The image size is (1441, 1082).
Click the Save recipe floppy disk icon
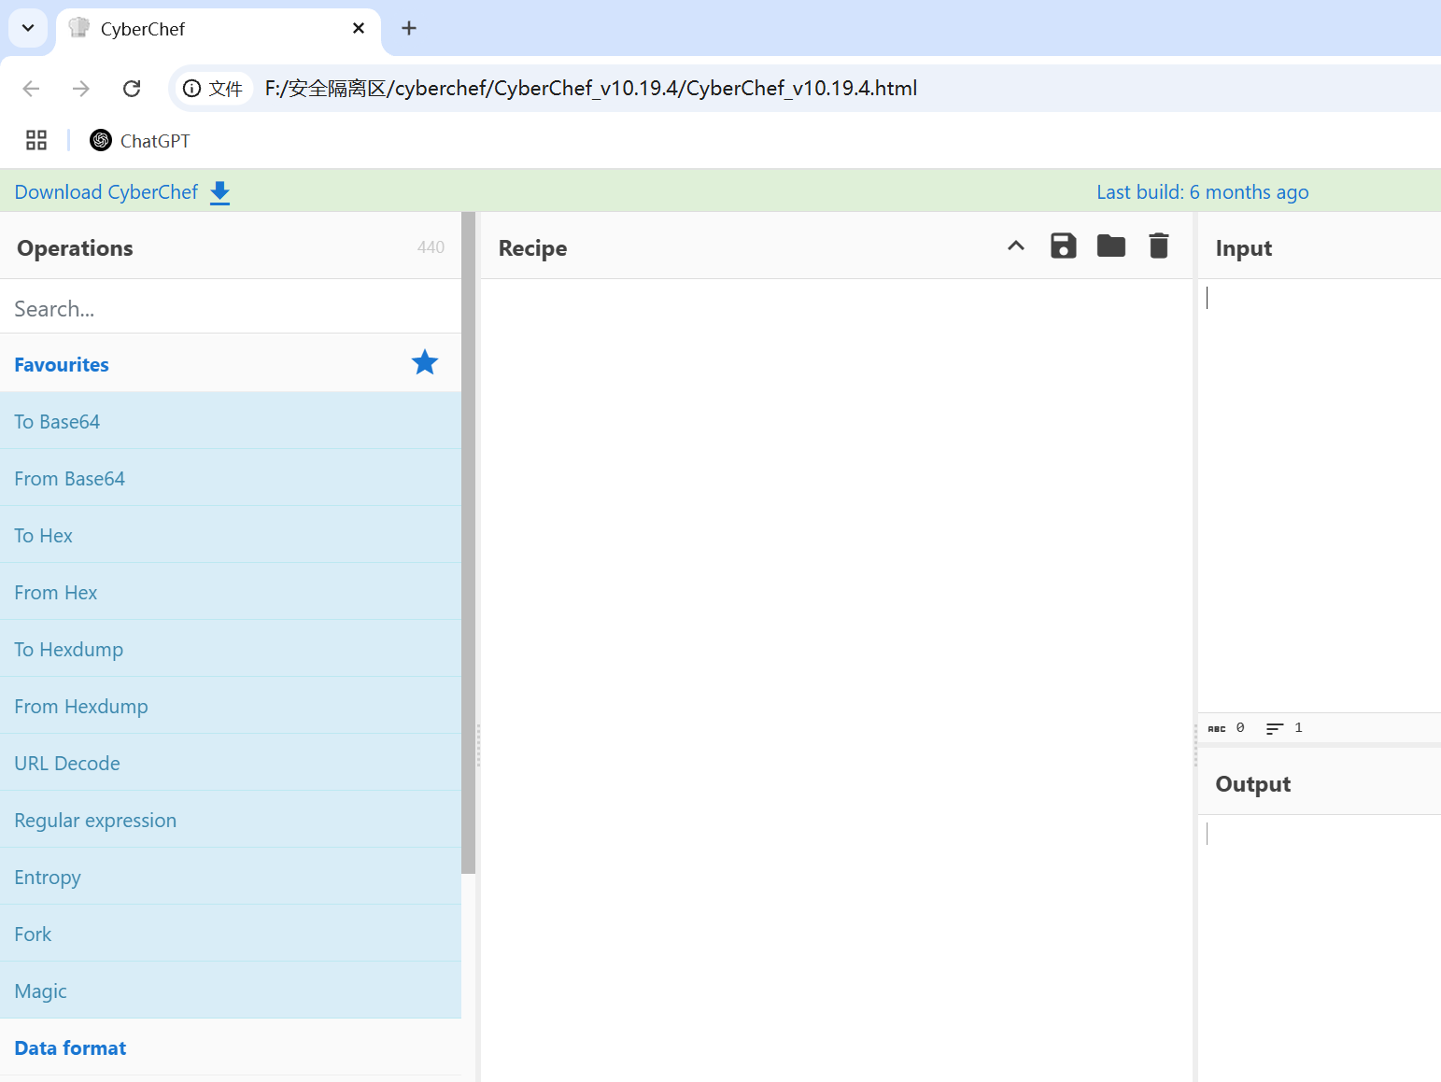point(1063,246)
